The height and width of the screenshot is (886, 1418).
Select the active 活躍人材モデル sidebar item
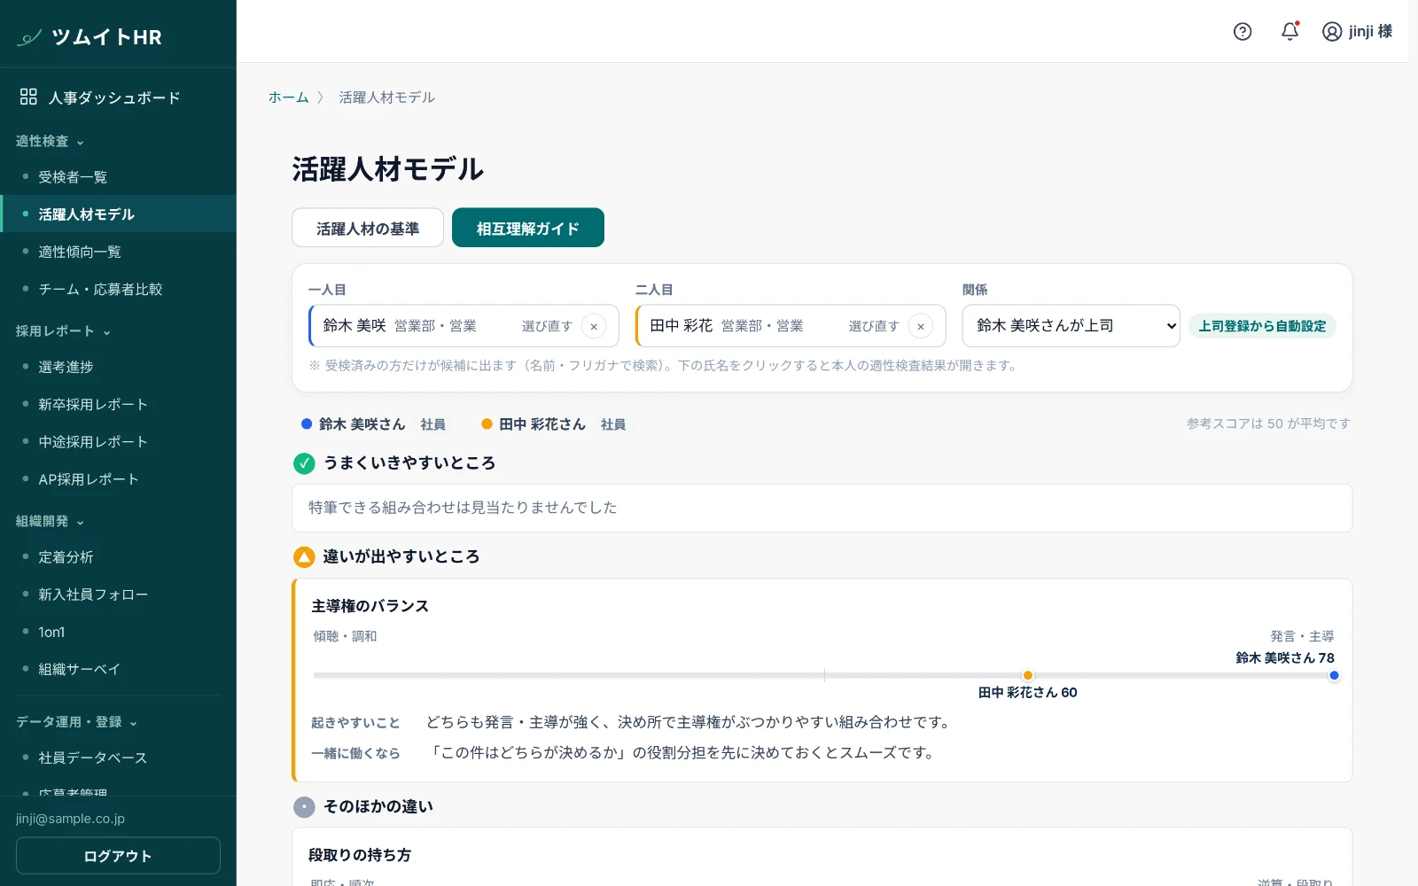pos(118,214)
